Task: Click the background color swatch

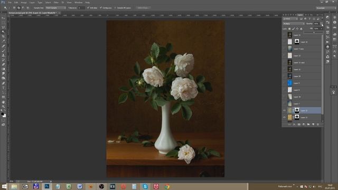Action: click(4, 116)
